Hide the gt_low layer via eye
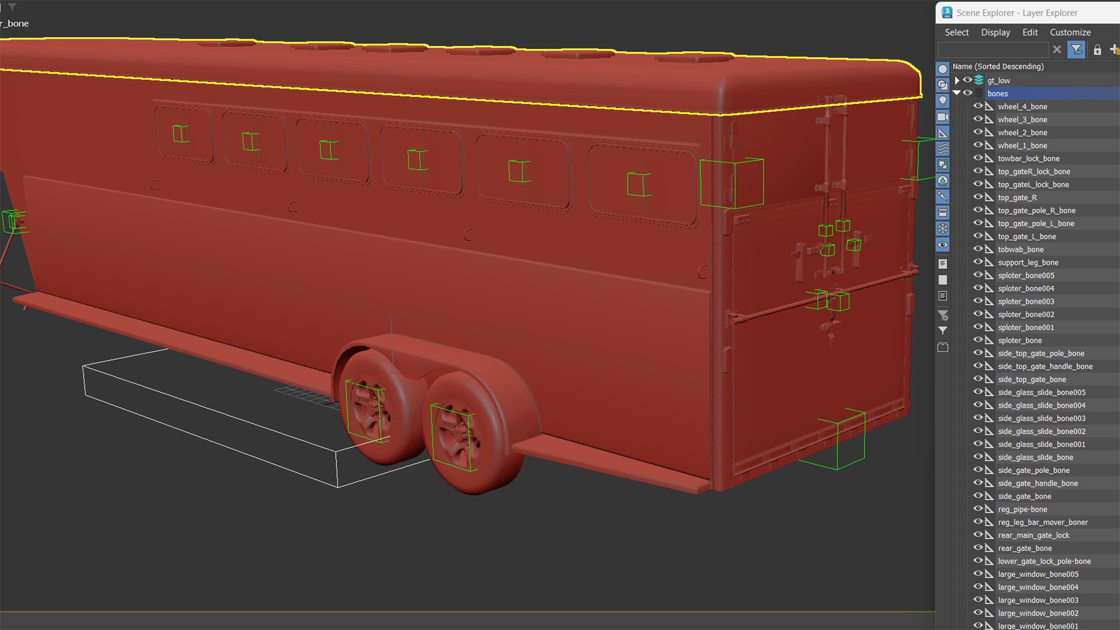The height and width of the screenshot is (630, 1120). pyautogui.click(x=968, y=80)
